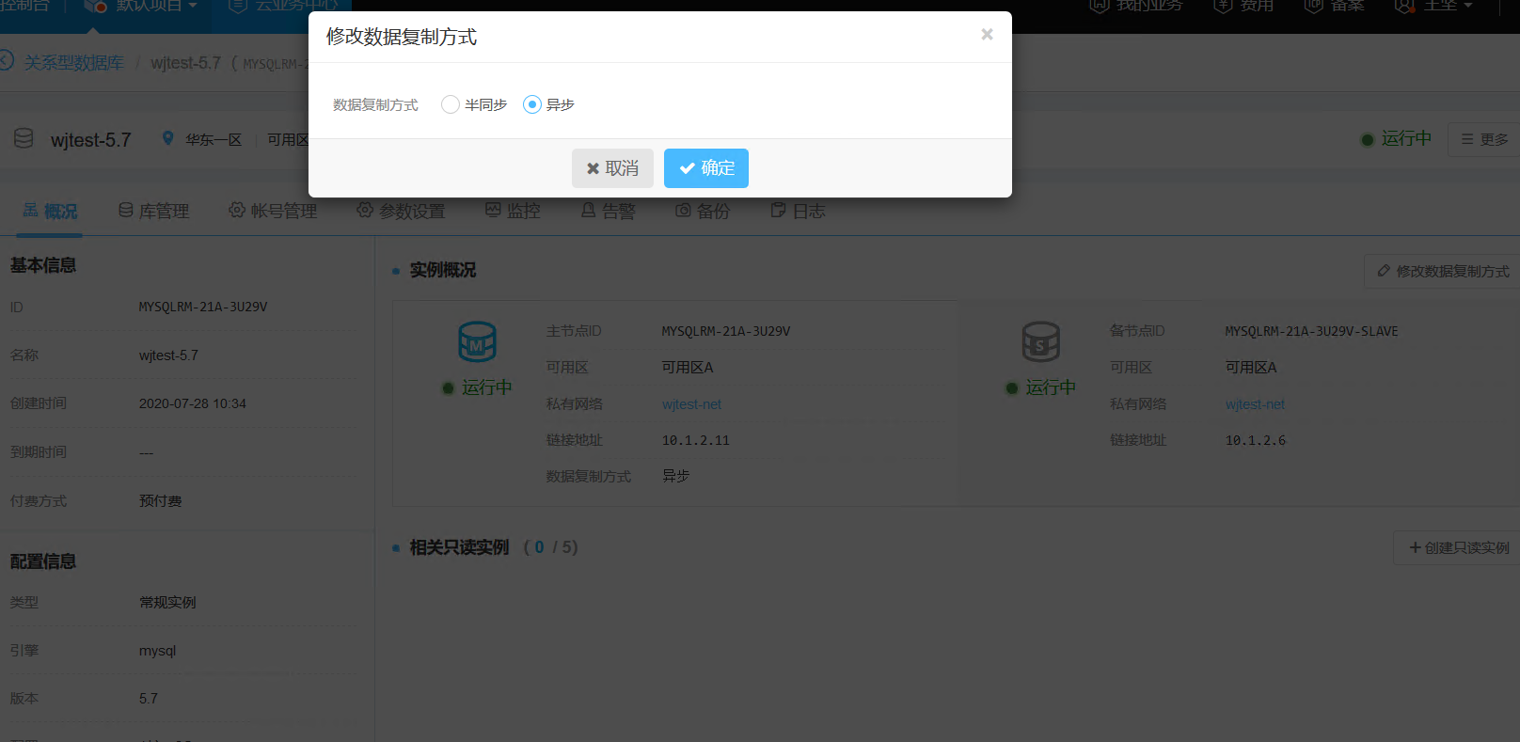Open the 备份 tab

[703, 212]
